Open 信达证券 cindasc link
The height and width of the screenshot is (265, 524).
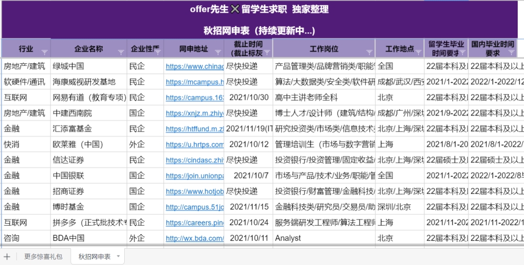(194, 160)
